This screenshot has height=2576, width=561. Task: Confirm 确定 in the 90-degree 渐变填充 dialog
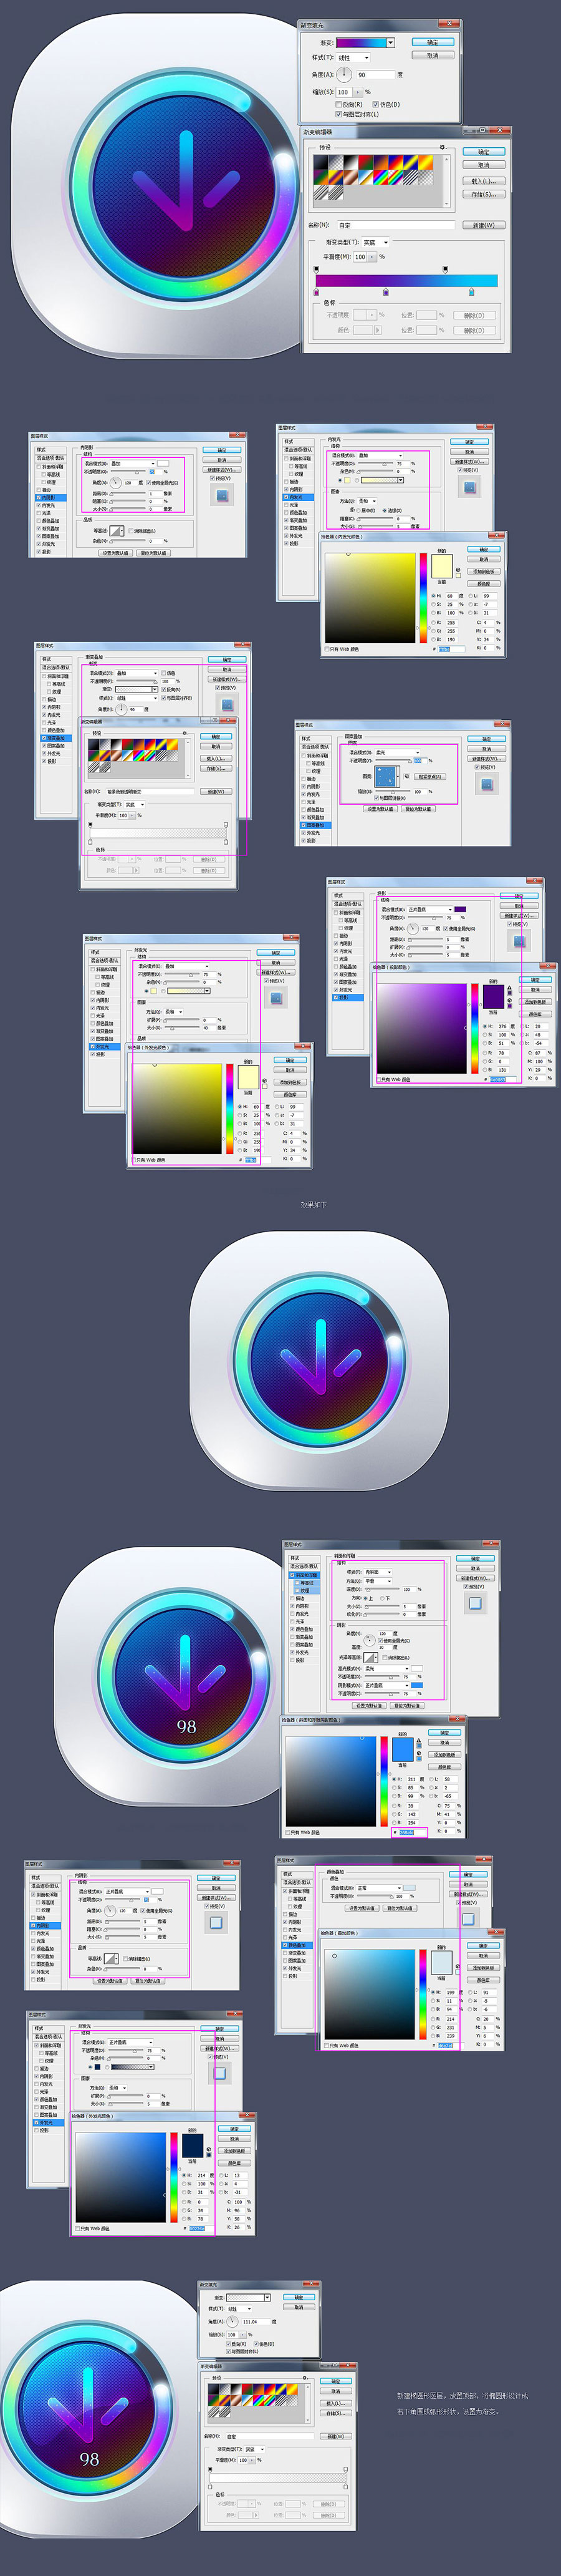(x=434, y=42)
